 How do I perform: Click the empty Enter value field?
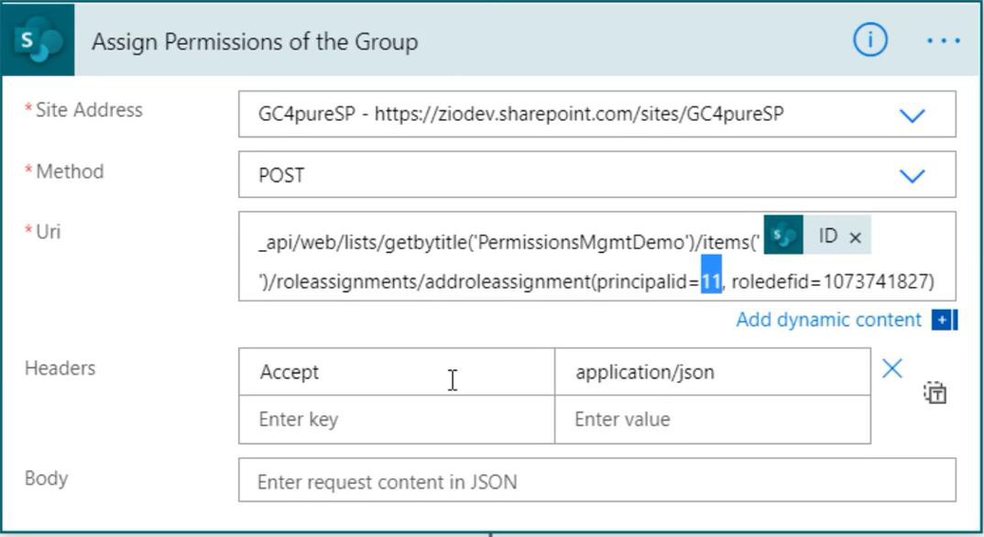click(x=712, y=419)
